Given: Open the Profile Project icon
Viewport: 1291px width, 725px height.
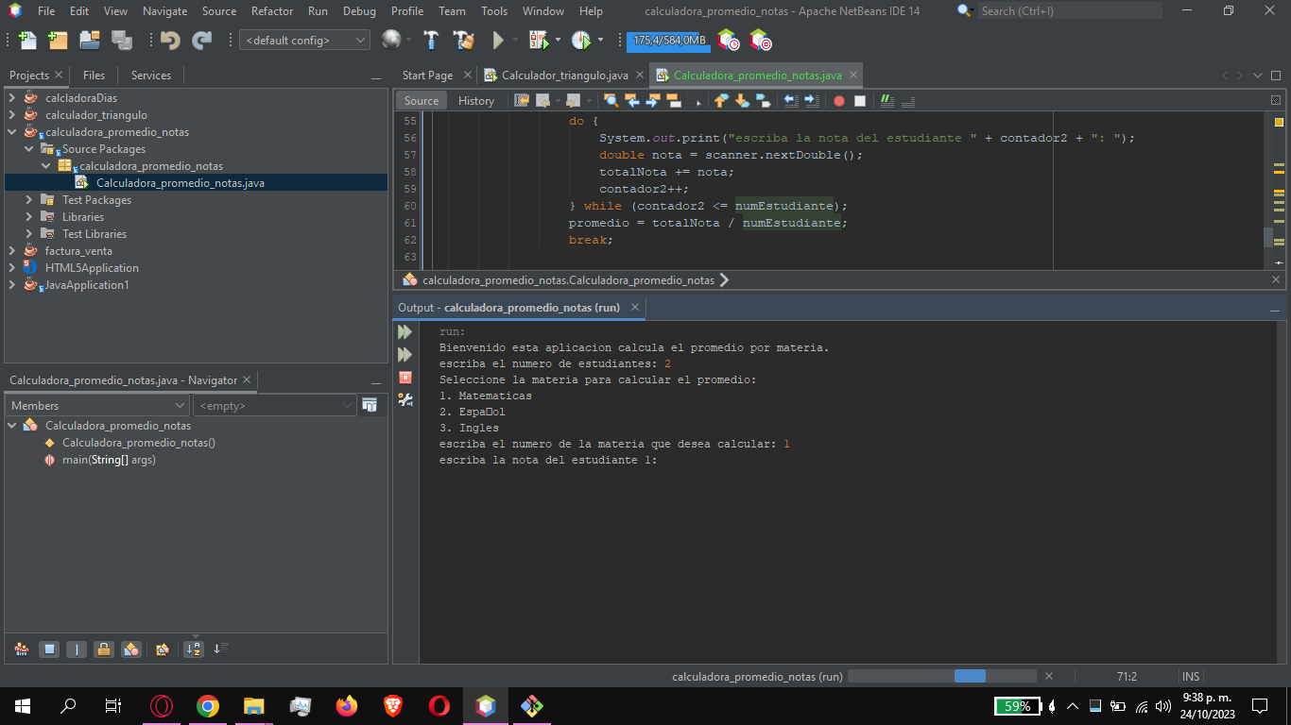Looking at the screenshot, I should (581, 40).
